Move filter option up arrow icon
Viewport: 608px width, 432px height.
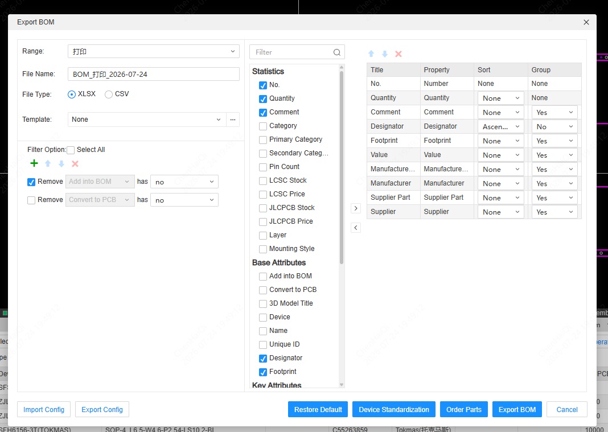point(48,164)
